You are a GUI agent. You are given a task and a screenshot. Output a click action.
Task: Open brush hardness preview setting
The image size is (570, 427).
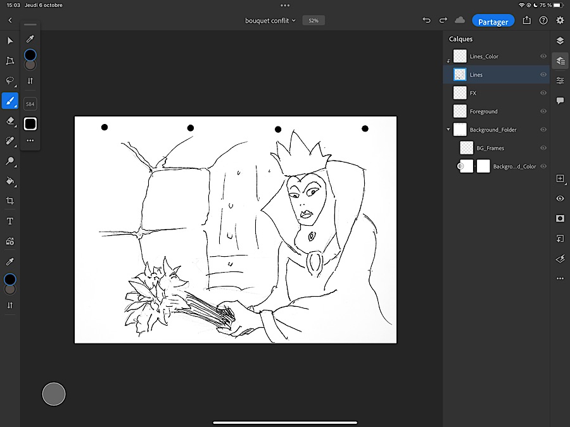[x=30, y=124]
